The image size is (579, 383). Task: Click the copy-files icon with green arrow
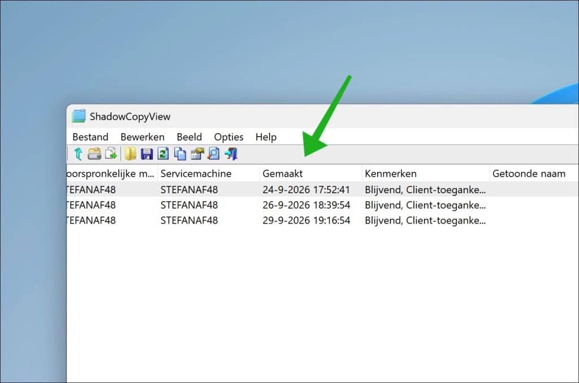pyautogui.click(x=111, y=154)
